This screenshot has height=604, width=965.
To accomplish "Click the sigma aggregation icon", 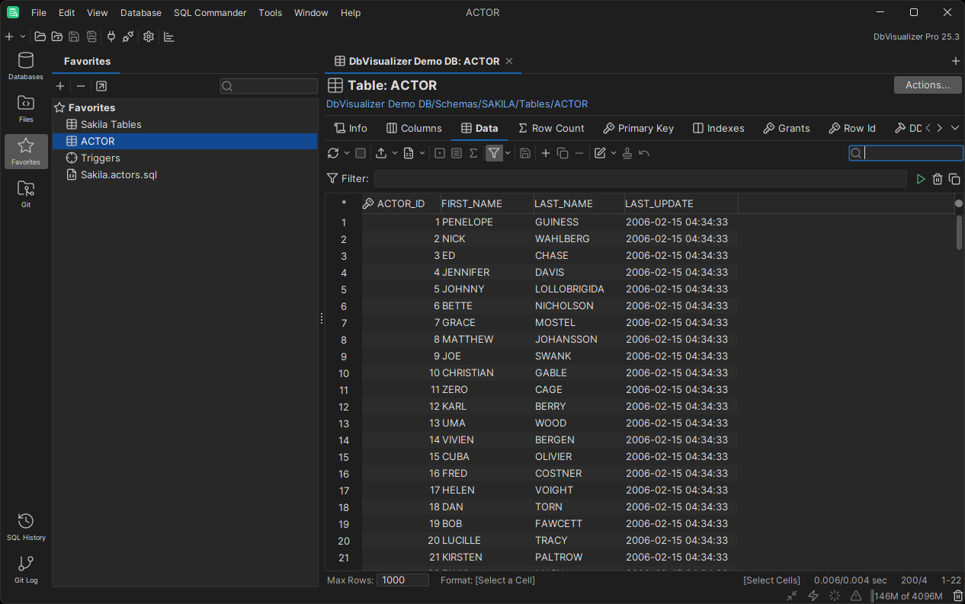I will pyautogui.click(x=473, y=153).
